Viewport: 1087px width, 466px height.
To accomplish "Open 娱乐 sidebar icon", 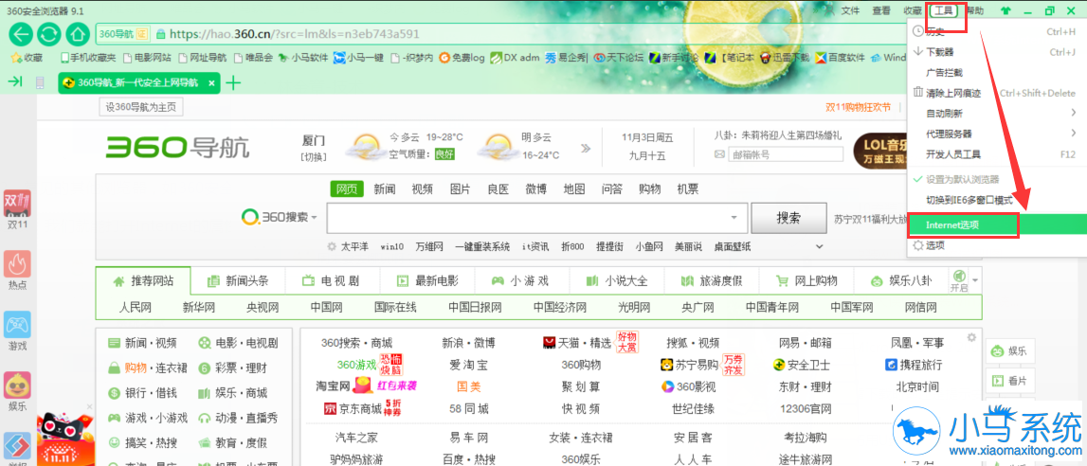I will [x=17, y=393].
